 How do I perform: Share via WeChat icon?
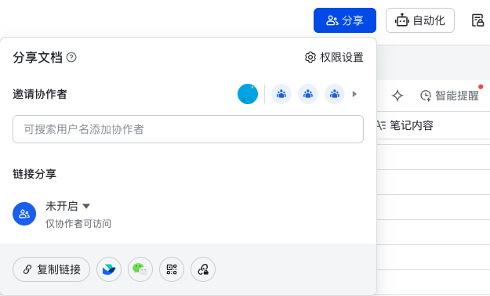click(140, 269)
